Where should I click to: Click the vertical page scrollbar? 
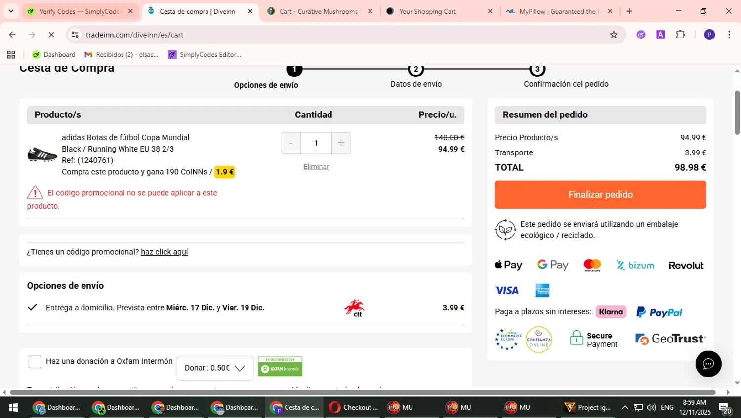point(737,113)
